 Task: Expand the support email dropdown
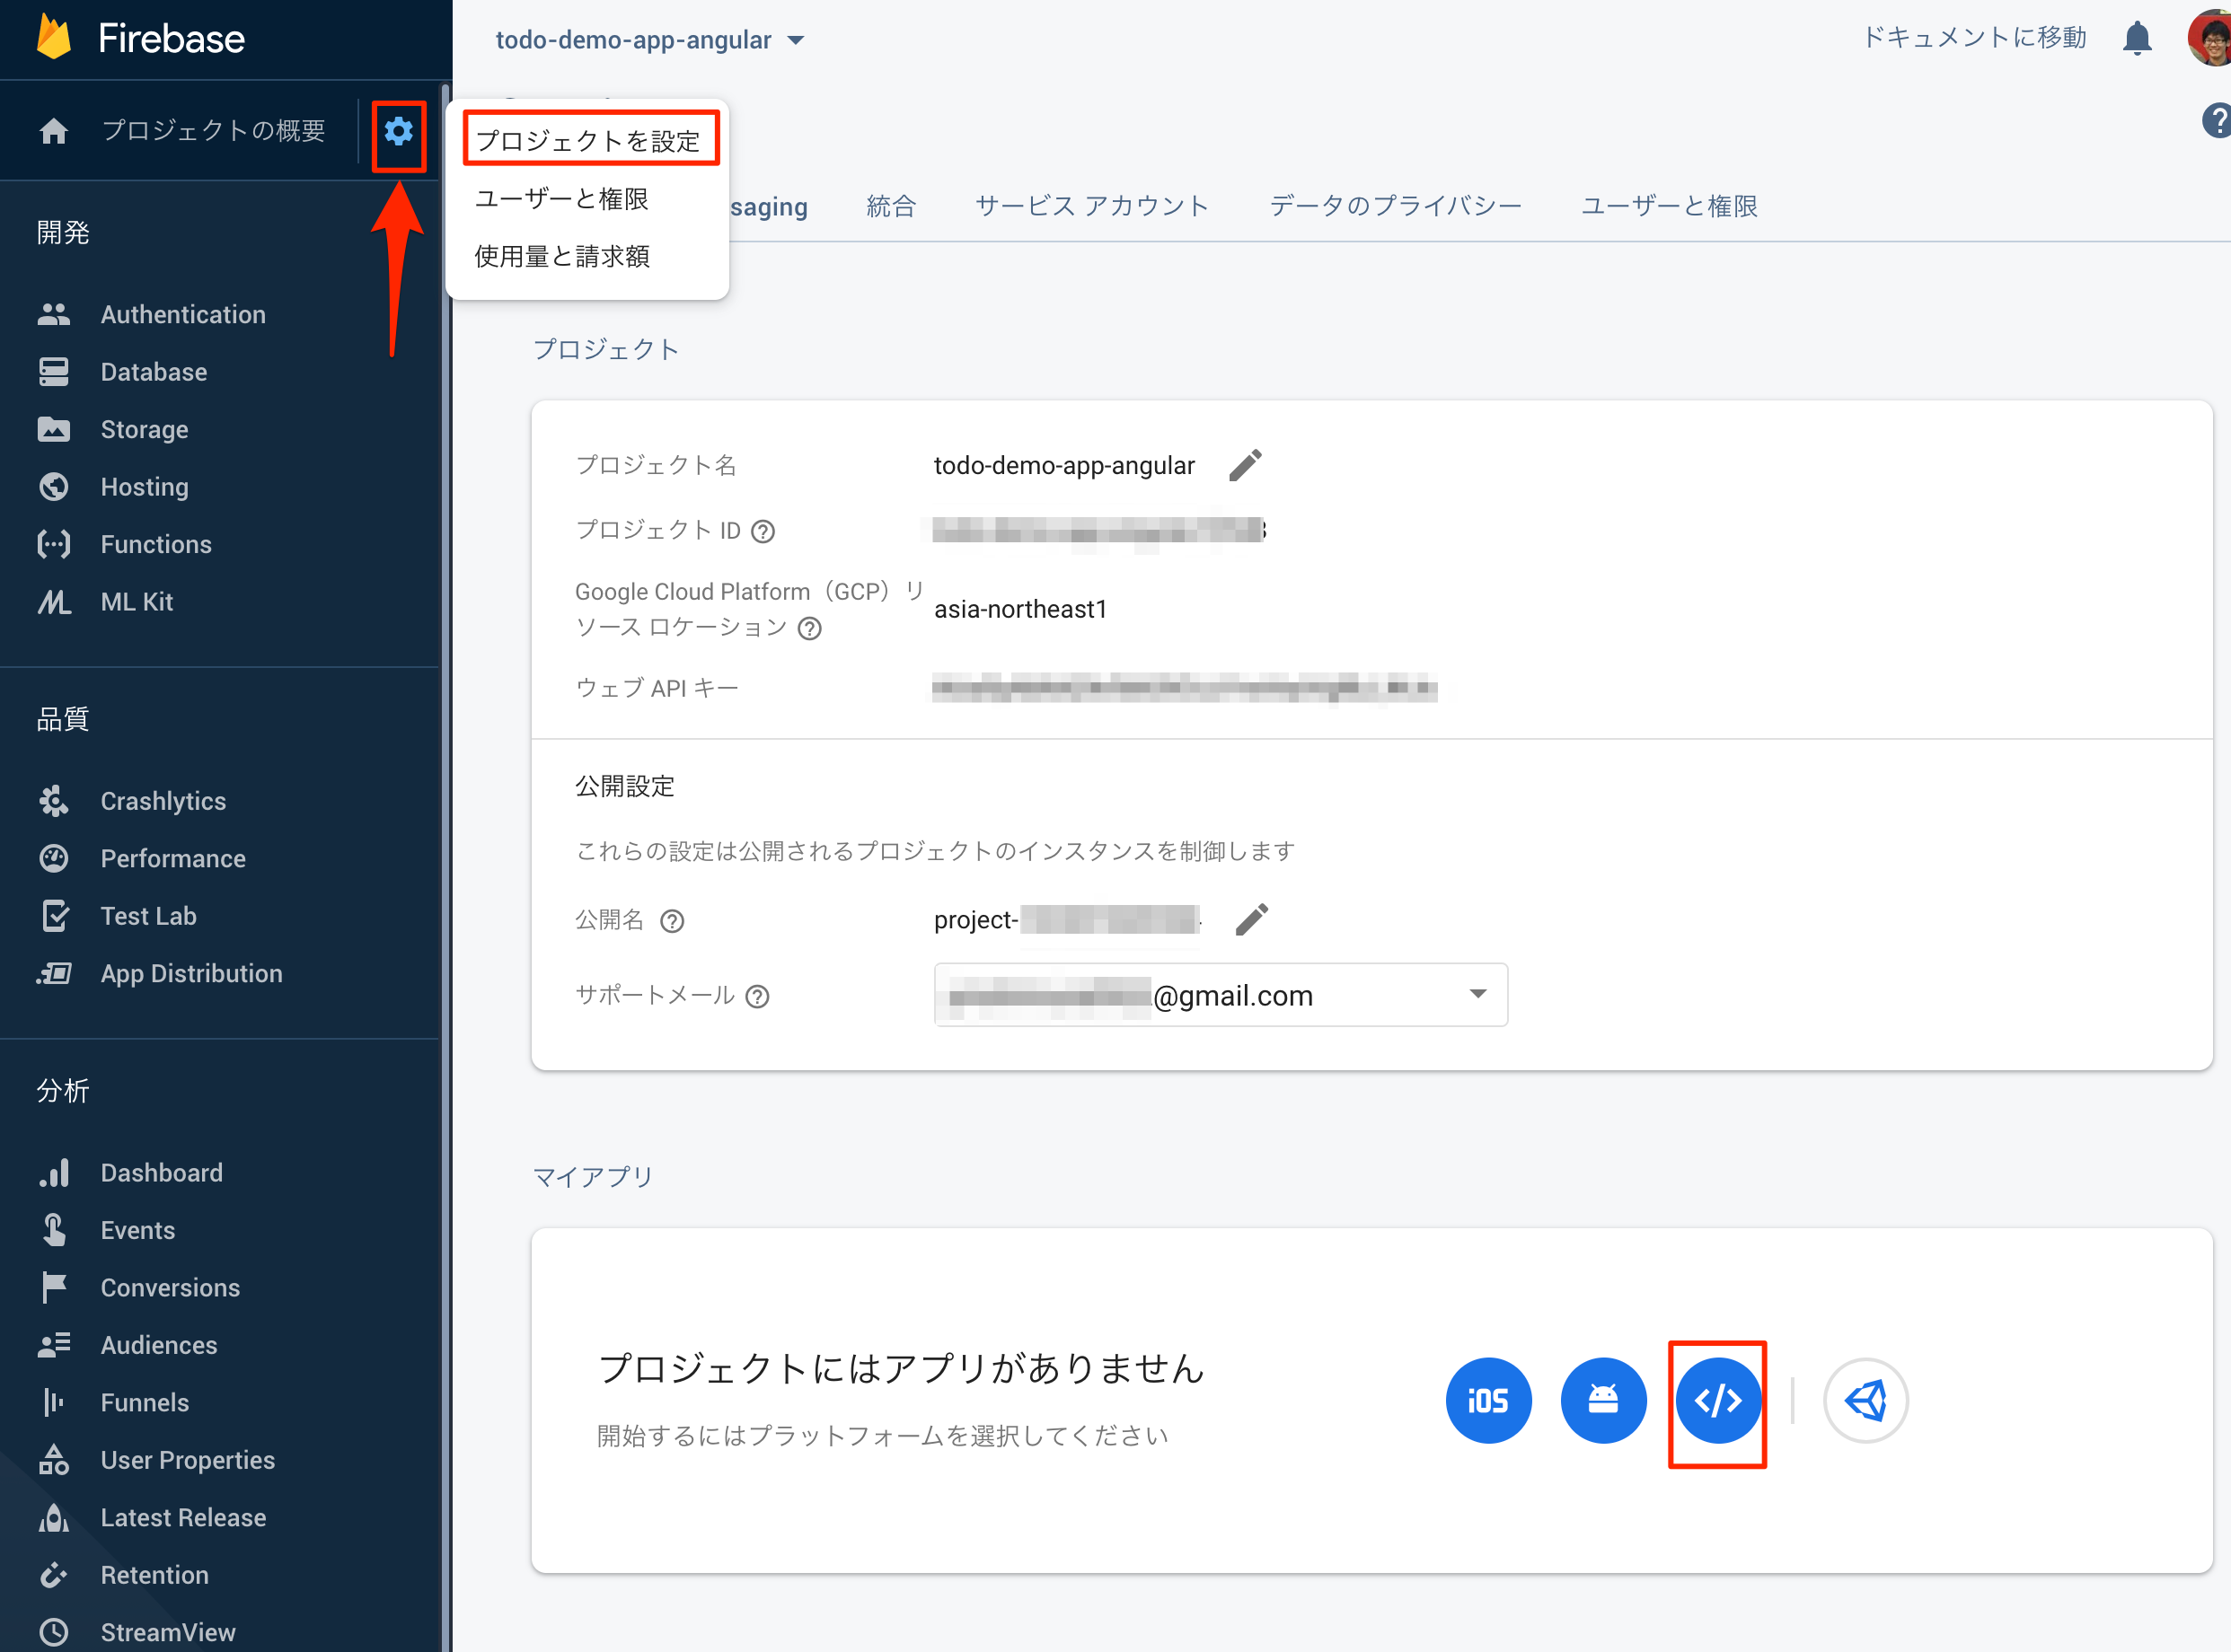click(1477, 994)
